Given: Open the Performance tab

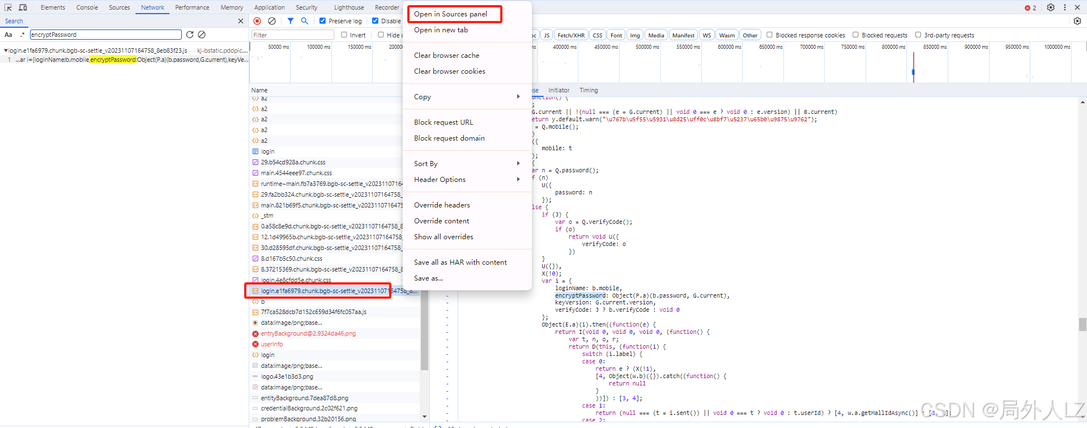Looking at the screenshot, I should pos(192,7).
